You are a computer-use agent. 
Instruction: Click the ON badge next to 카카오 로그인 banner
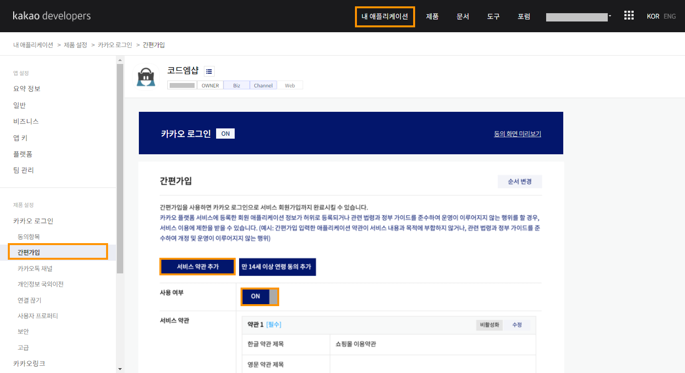[225, 133]
